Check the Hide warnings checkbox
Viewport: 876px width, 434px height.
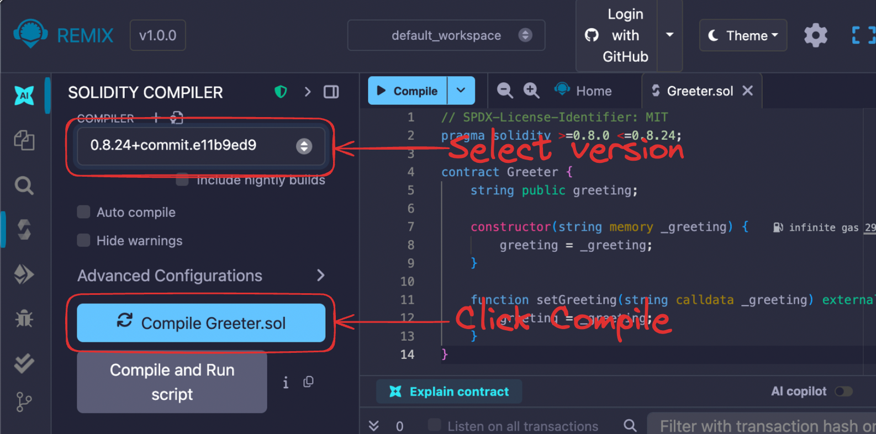click(83, 240)
